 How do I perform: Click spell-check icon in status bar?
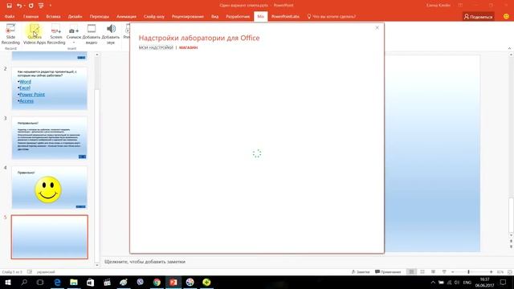click(x=30, y=272)
